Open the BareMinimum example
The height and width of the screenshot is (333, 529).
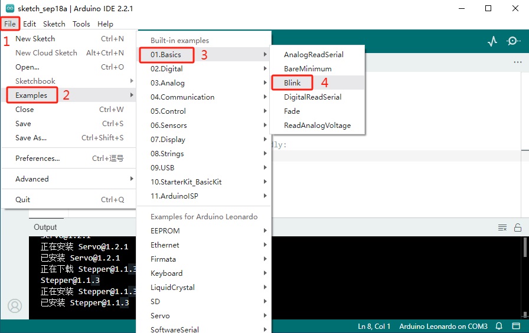click(x=318, y=69)
